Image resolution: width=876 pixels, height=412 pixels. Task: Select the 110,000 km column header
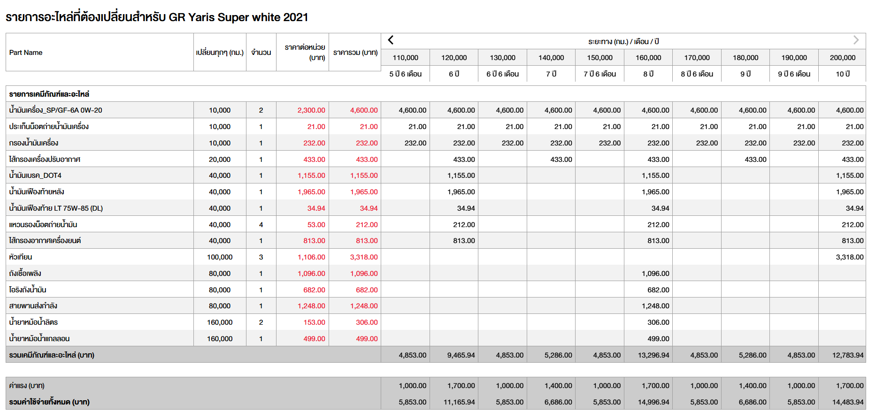pos(405,58)
